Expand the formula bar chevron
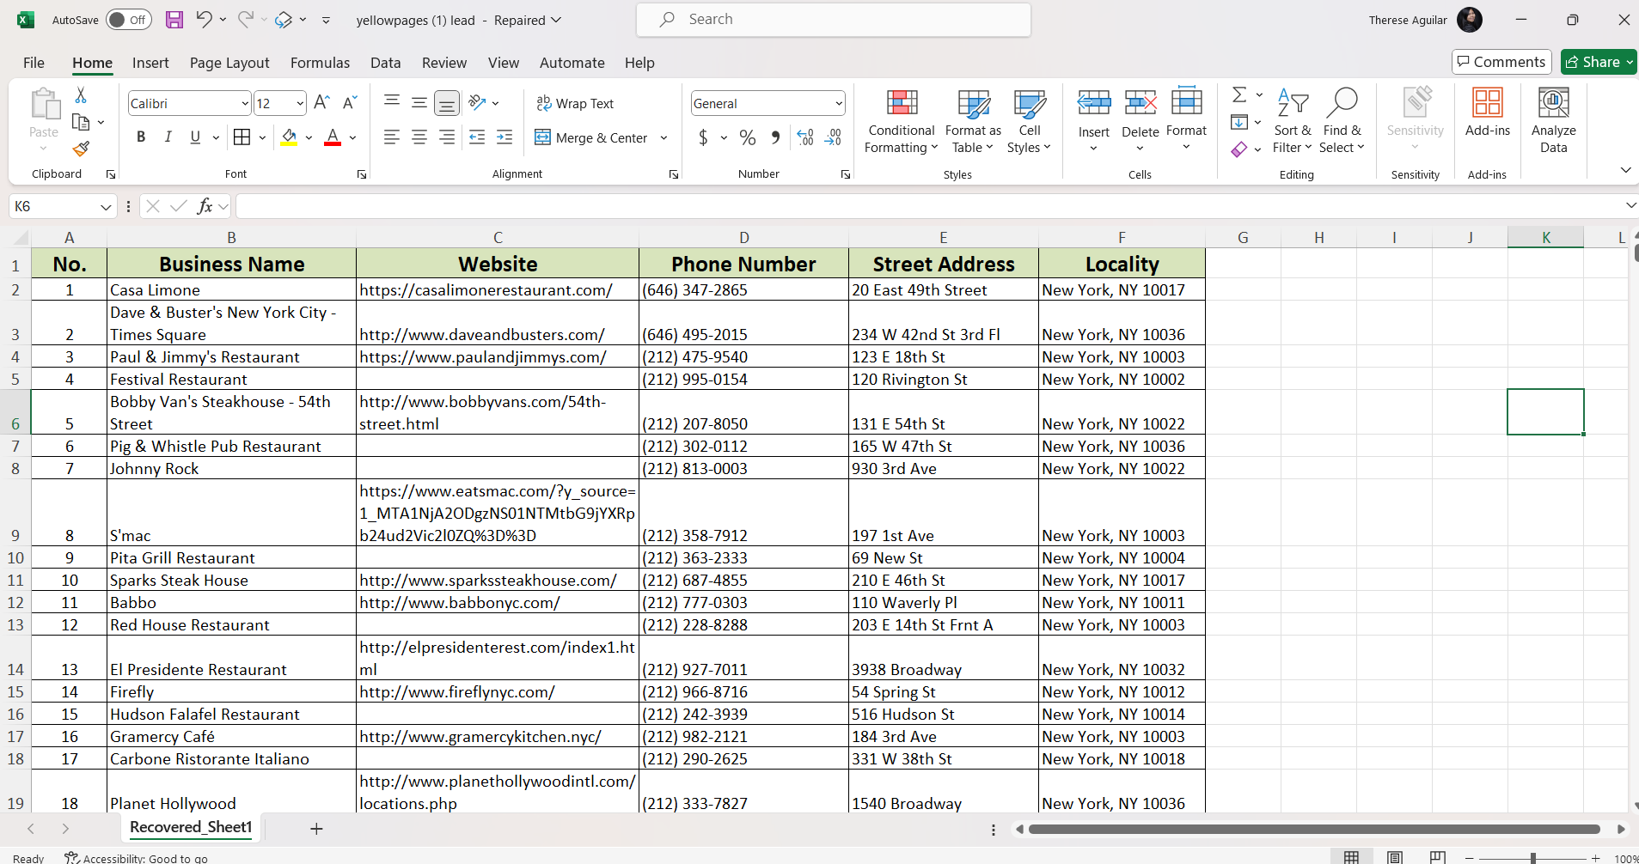1639x864 pixels. (1630, 205)
